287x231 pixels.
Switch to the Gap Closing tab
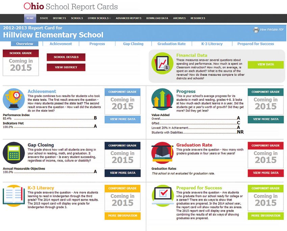[x=133, y=44]
